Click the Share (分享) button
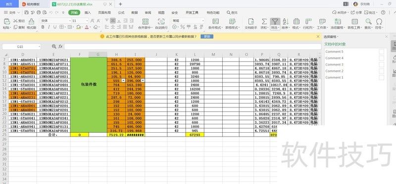Screen dimensions: 396x184 (356, 13)
